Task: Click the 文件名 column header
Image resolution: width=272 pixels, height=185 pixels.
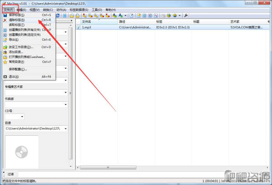Action: (87, 21)
